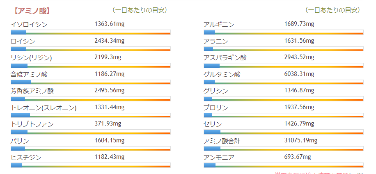Image resolution: width=376 pixels, height=174 pixels.
Task: Click the 31075.19mg total value
Action: 301,141
